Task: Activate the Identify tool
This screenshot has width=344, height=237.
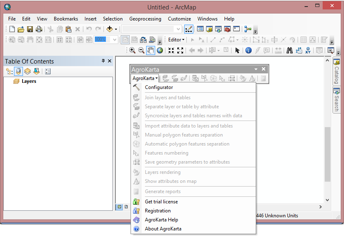Action: (249, 50)
